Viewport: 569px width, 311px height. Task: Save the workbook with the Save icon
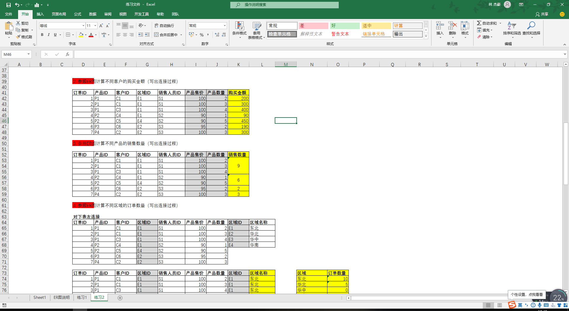pyautogui.click(x=9, y=5)
